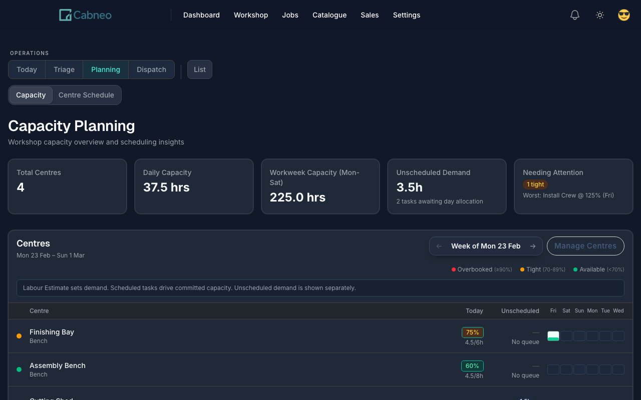Click the List button
Screen dimensions: 641x400
[x=200, y=69]
